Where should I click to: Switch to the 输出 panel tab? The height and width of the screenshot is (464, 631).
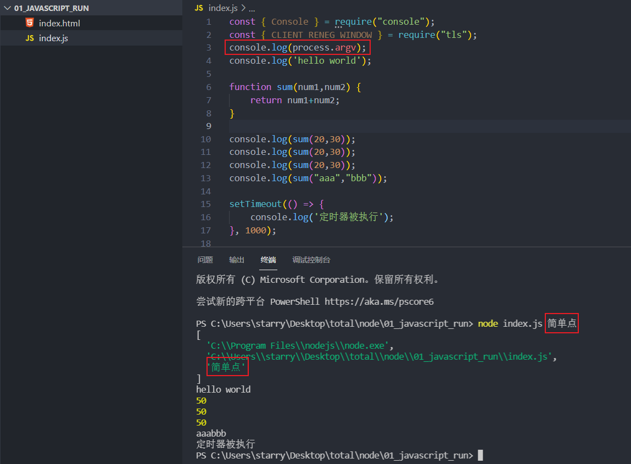[x=237, y=260]
